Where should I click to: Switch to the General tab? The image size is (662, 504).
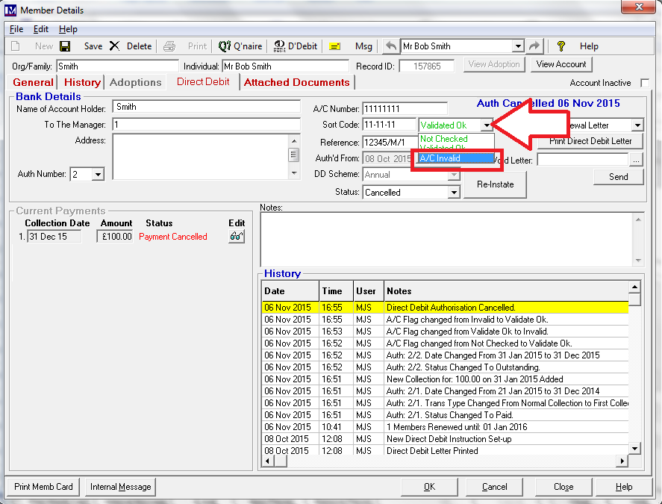click(33, 82)
